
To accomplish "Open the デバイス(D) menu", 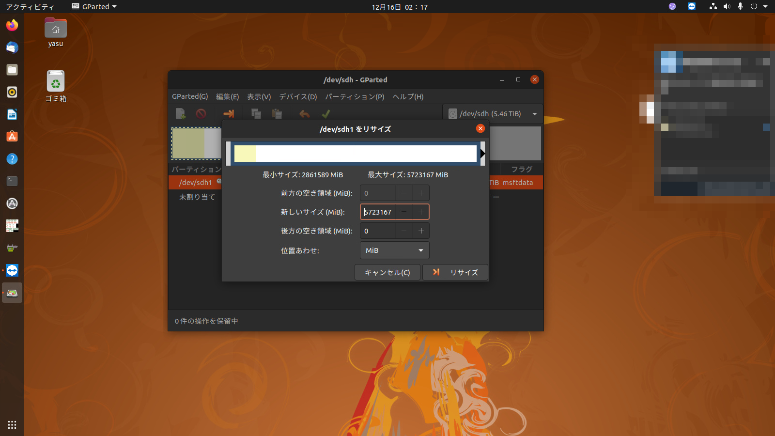I will click(298, 97).
